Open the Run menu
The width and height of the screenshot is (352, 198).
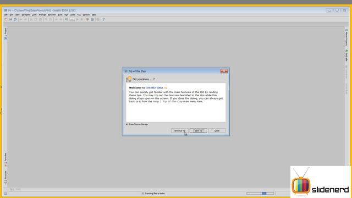(66, 15)
